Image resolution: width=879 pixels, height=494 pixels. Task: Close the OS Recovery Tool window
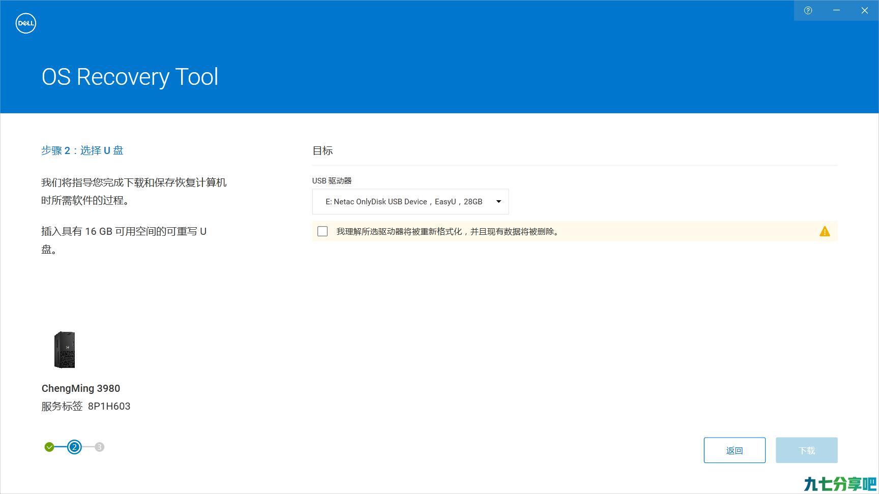click(865, 10)
